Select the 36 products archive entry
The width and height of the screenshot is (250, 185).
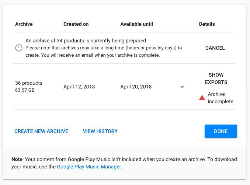(x=29, y=83)
